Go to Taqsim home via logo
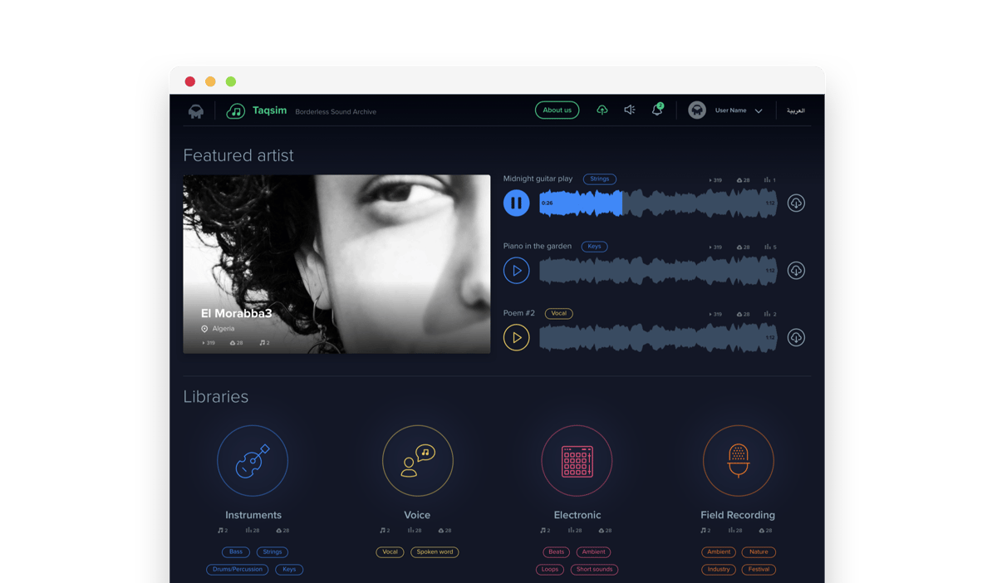Image resolution: width=997 pixels, height=583 pixels. pos(236,110)
